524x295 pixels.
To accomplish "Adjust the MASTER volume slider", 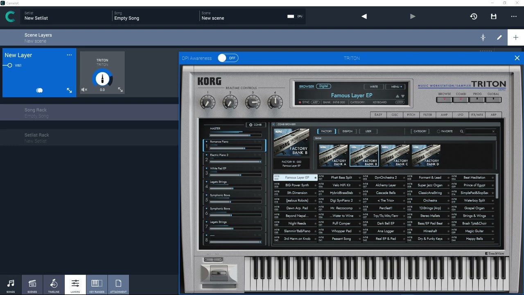I will (235, 135).
